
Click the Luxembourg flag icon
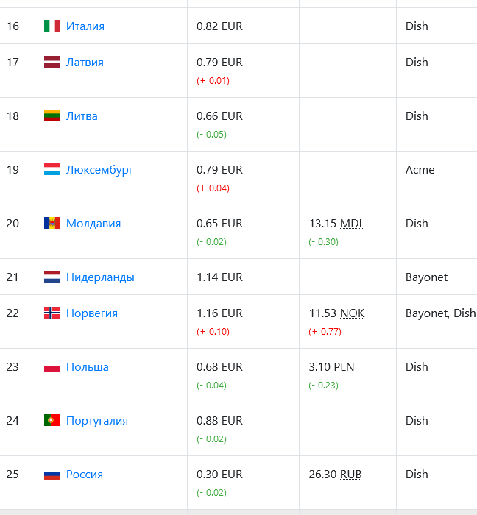52,169
